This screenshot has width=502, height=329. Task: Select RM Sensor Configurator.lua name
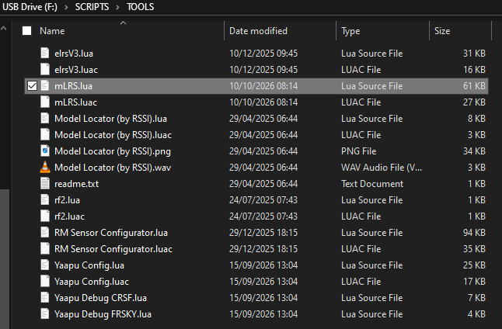pyautogui.click(x=111, y=233)
